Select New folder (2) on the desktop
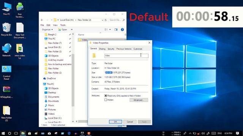Screen dimensions: 243x136 pos(6,114)
